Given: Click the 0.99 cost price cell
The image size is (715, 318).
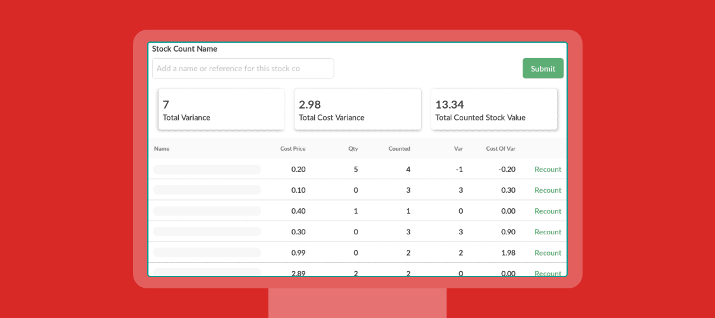Looking at the screenshot, I should [298, 252].
